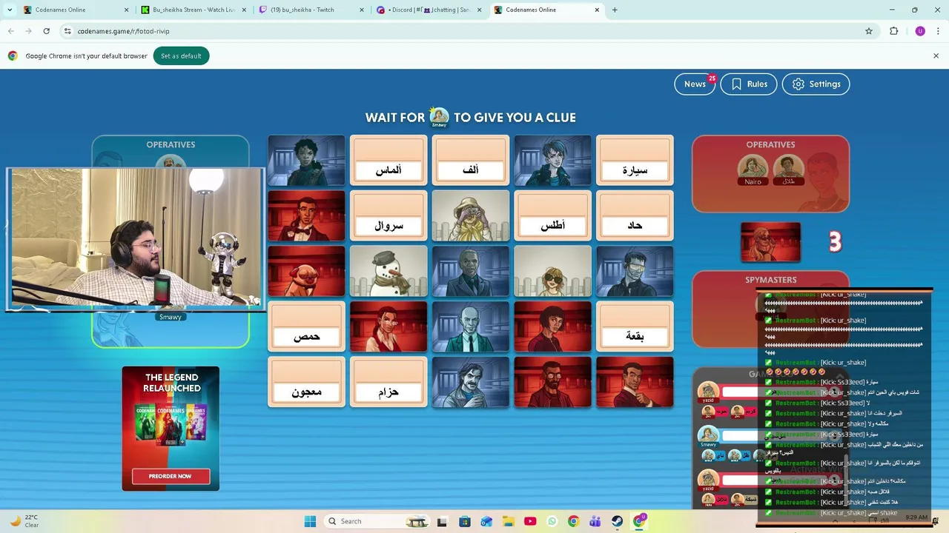Select the word card أطلس
The height and width of the screenshot is (533, 949).
(x=552, y=216)
